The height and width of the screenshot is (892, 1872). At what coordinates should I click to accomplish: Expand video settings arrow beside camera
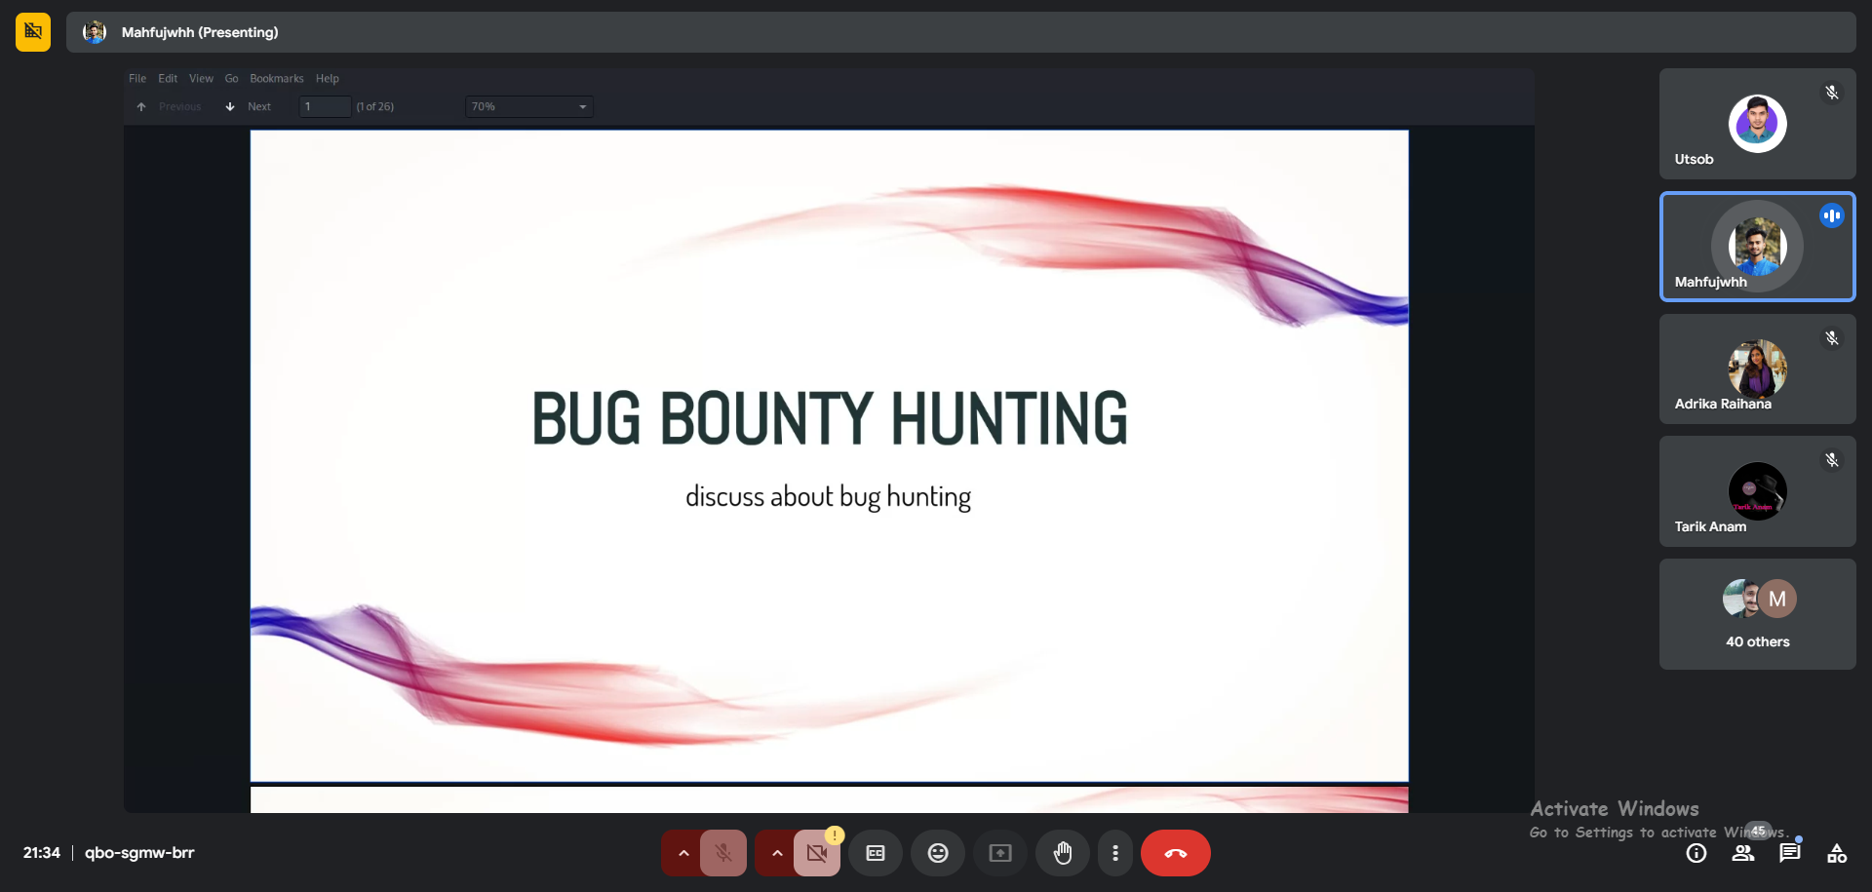[776, 853]
